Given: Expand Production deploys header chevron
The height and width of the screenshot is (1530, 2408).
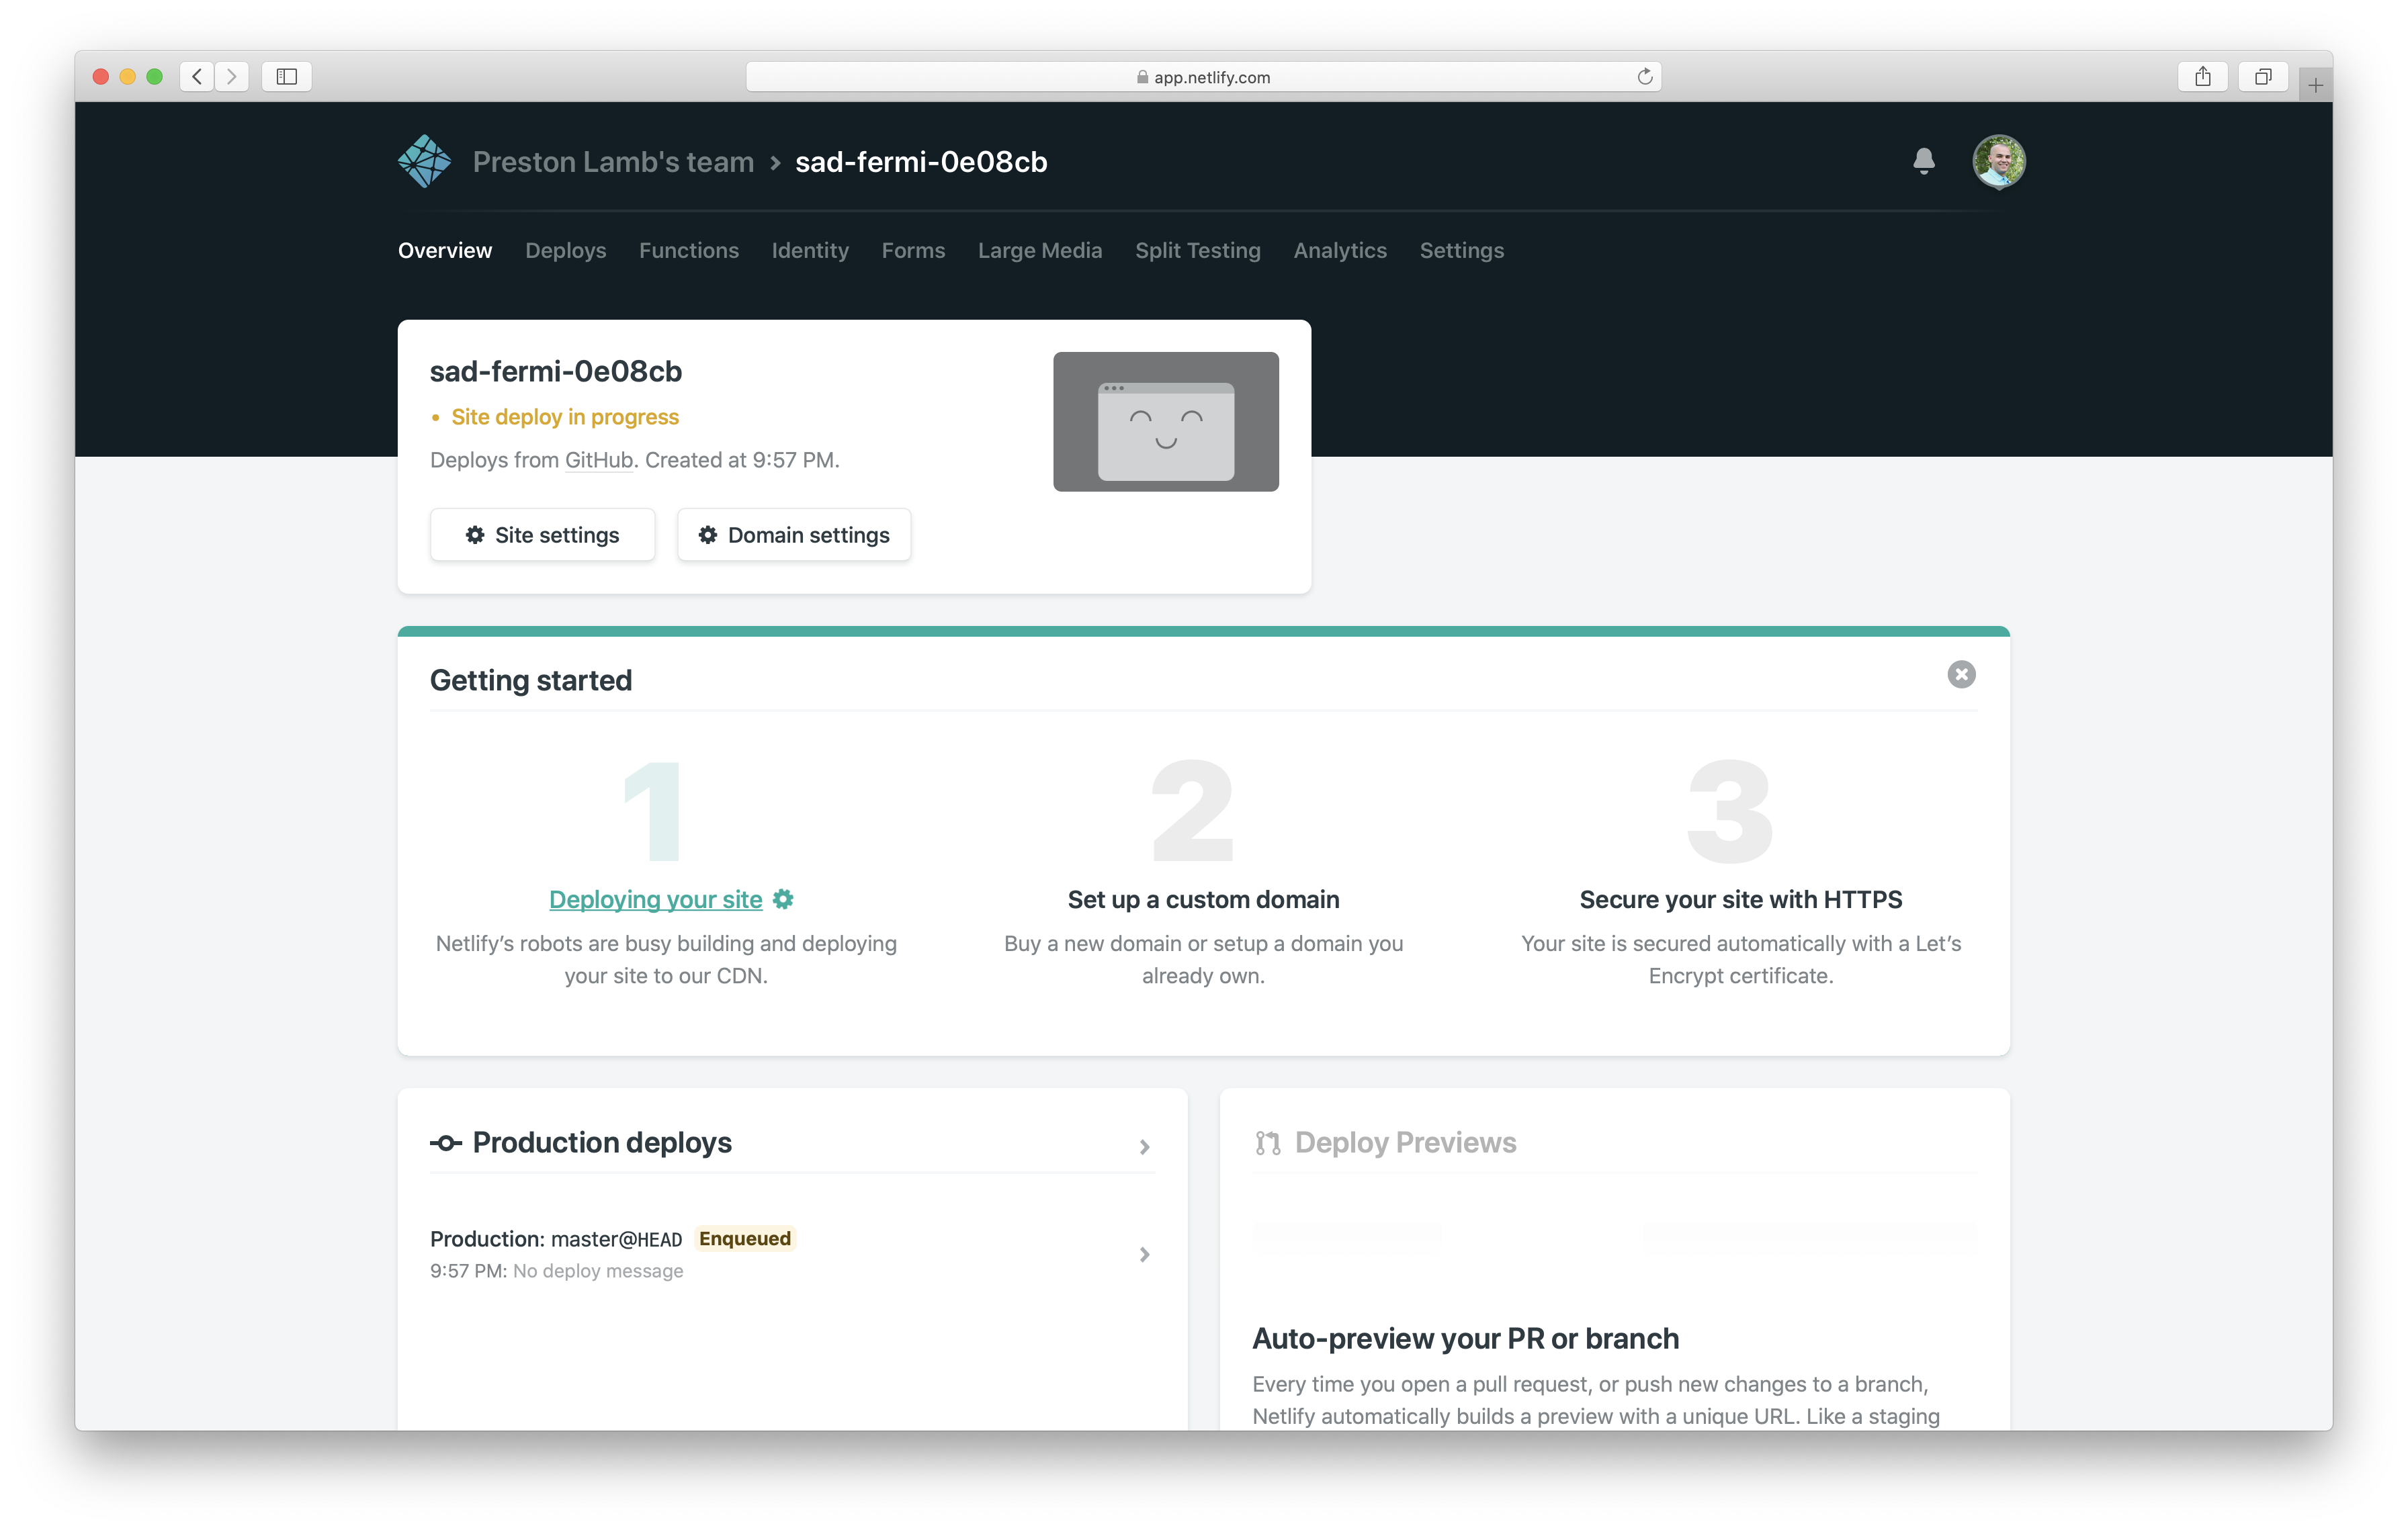Looking at the screenshot, I should (1144, 1146).
